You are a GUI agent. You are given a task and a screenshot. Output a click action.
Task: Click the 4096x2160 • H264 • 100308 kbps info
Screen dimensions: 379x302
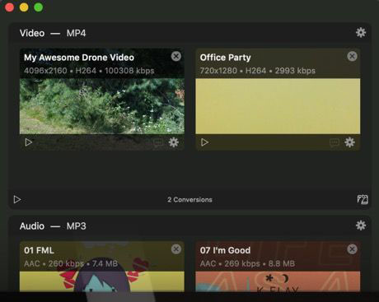point(89,71)
